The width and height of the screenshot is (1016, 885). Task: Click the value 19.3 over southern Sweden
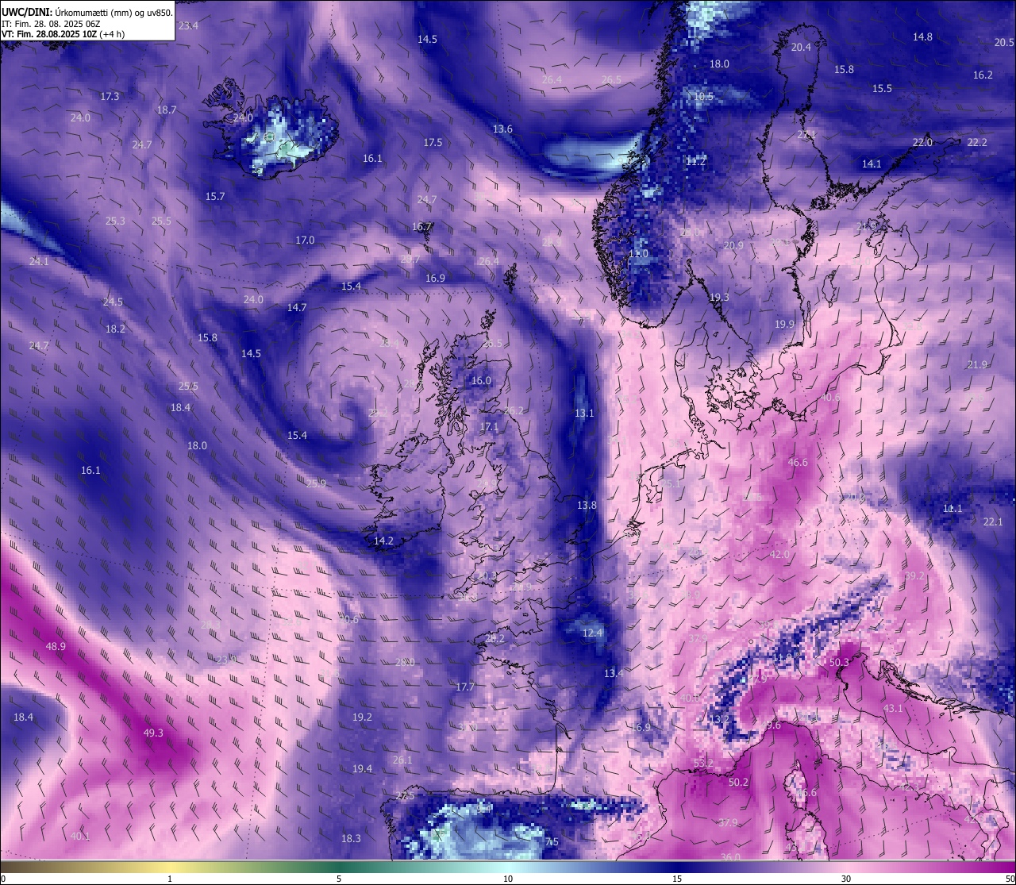(719, 297)
